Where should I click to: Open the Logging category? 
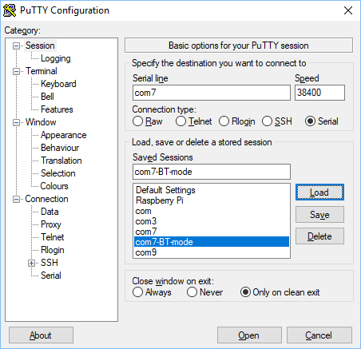(56, 58)
